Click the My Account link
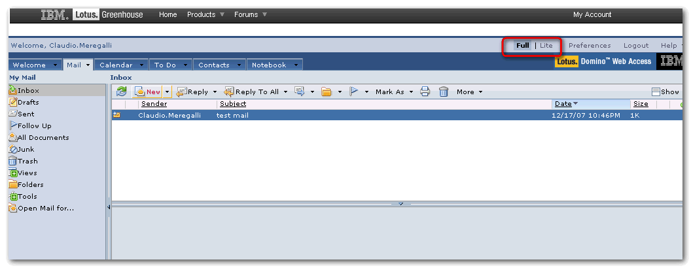 click(592, 14)
